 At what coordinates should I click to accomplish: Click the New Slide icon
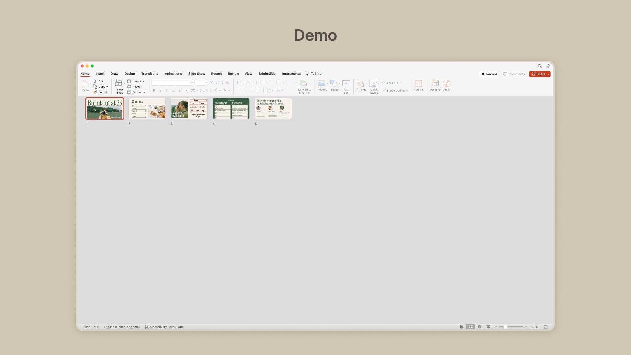point(119,83)
